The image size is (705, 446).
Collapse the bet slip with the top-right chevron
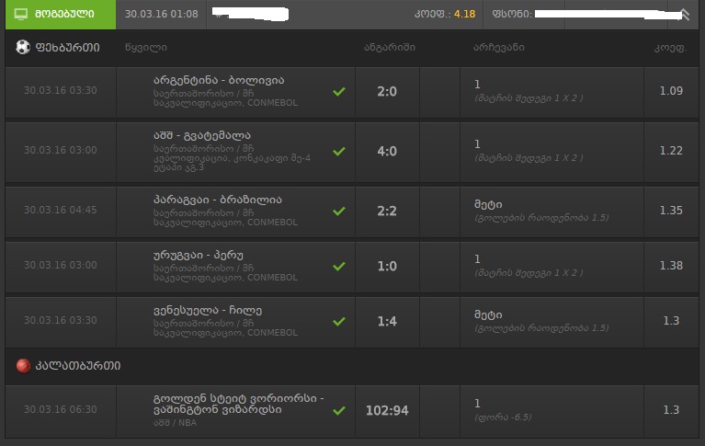point(685,15)
